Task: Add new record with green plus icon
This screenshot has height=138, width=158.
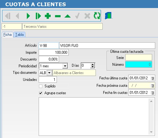Action: point(48,16)
